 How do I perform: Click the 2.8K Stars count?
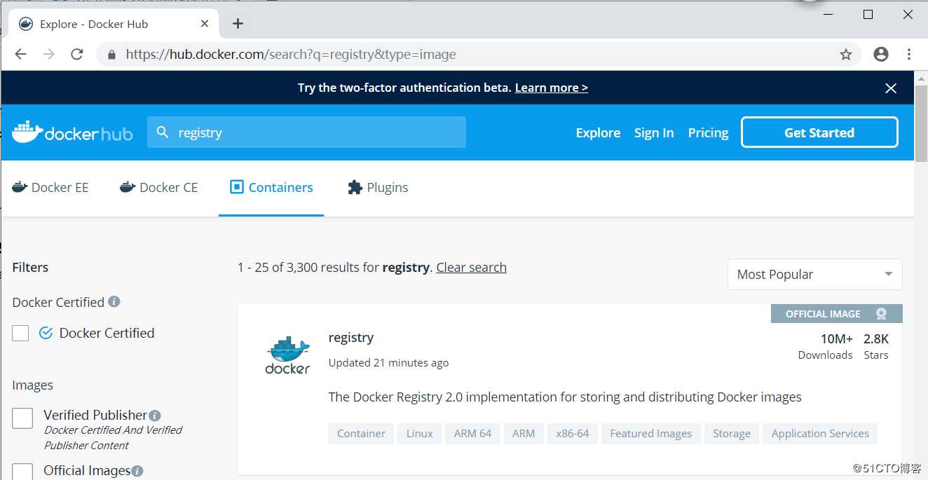(x=876, y=346)
